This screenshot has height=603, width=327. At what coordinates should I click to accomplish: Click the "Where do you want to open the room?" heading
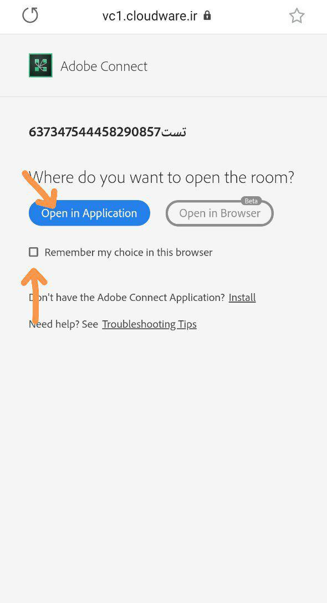point(162,178)
